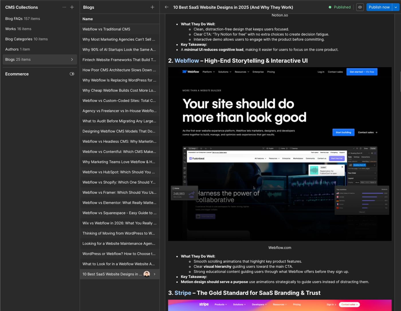
Task: Open Webflow vs Headless CMS post
Action: point(120,141)
